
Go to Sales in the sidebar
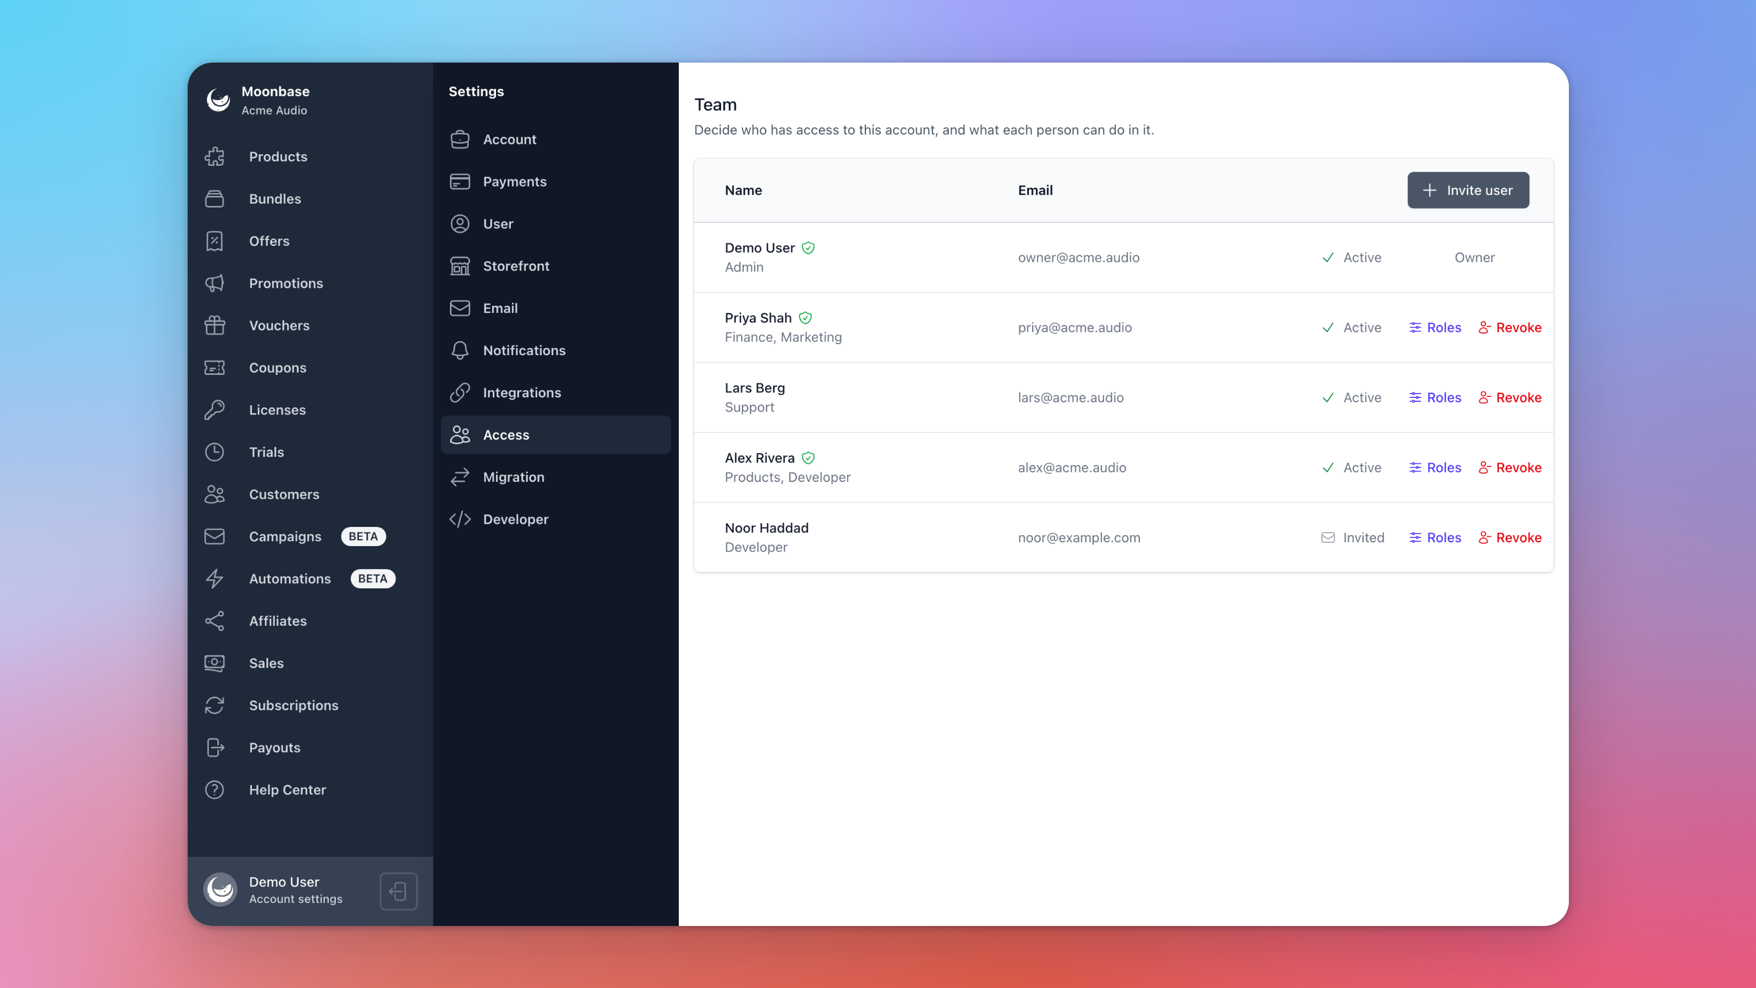click(310, 664)
